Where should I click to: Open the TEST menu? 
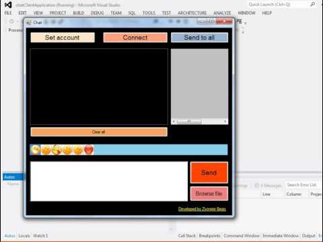click(166, 13)
